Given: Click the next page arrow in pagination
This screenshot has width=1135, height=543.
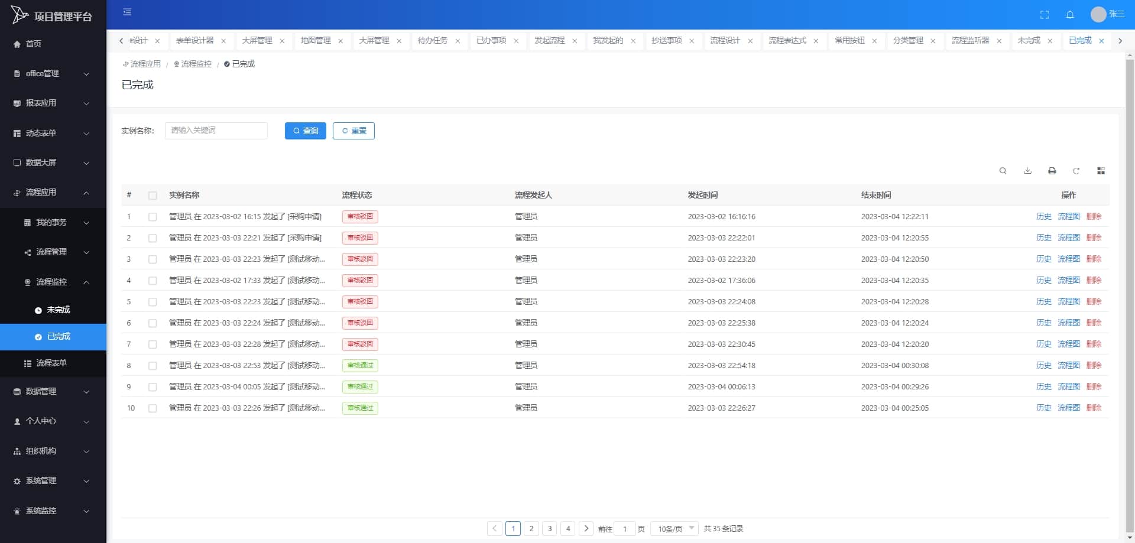Looking at the screenshot, I should coord(586,528).
